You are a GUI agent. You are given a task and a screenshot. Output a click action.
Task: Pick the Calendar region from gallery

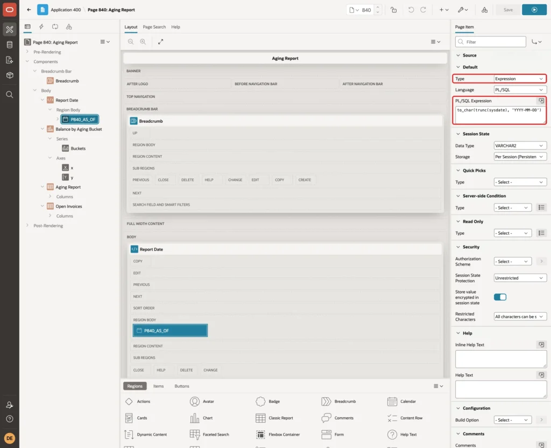point(401,401)
